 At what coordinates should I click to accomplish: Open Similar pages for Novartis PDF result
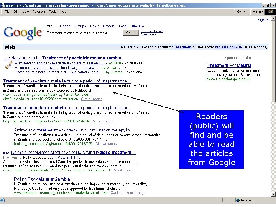125,170
